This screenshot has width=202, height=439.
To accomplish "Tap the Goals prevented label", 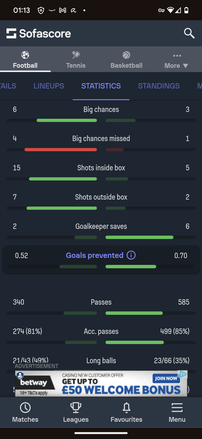I will tap(95, 255).
